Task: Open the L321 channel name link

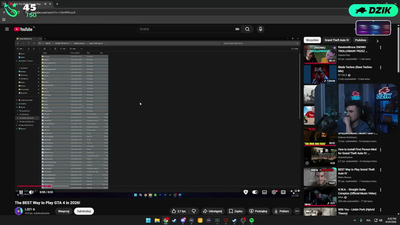Action: pos(28,209)
